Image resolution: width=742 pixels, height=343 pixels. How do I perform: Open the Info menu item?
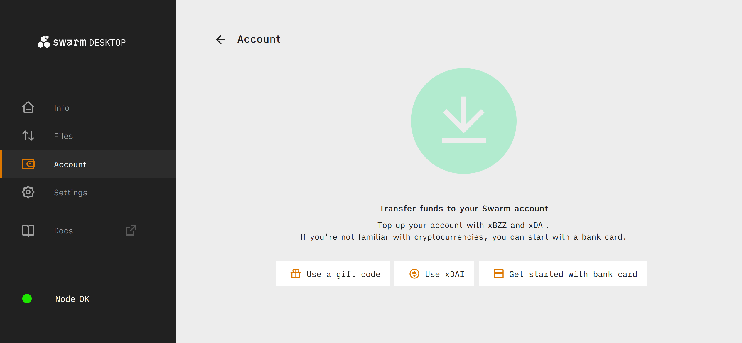coord(62,108)
